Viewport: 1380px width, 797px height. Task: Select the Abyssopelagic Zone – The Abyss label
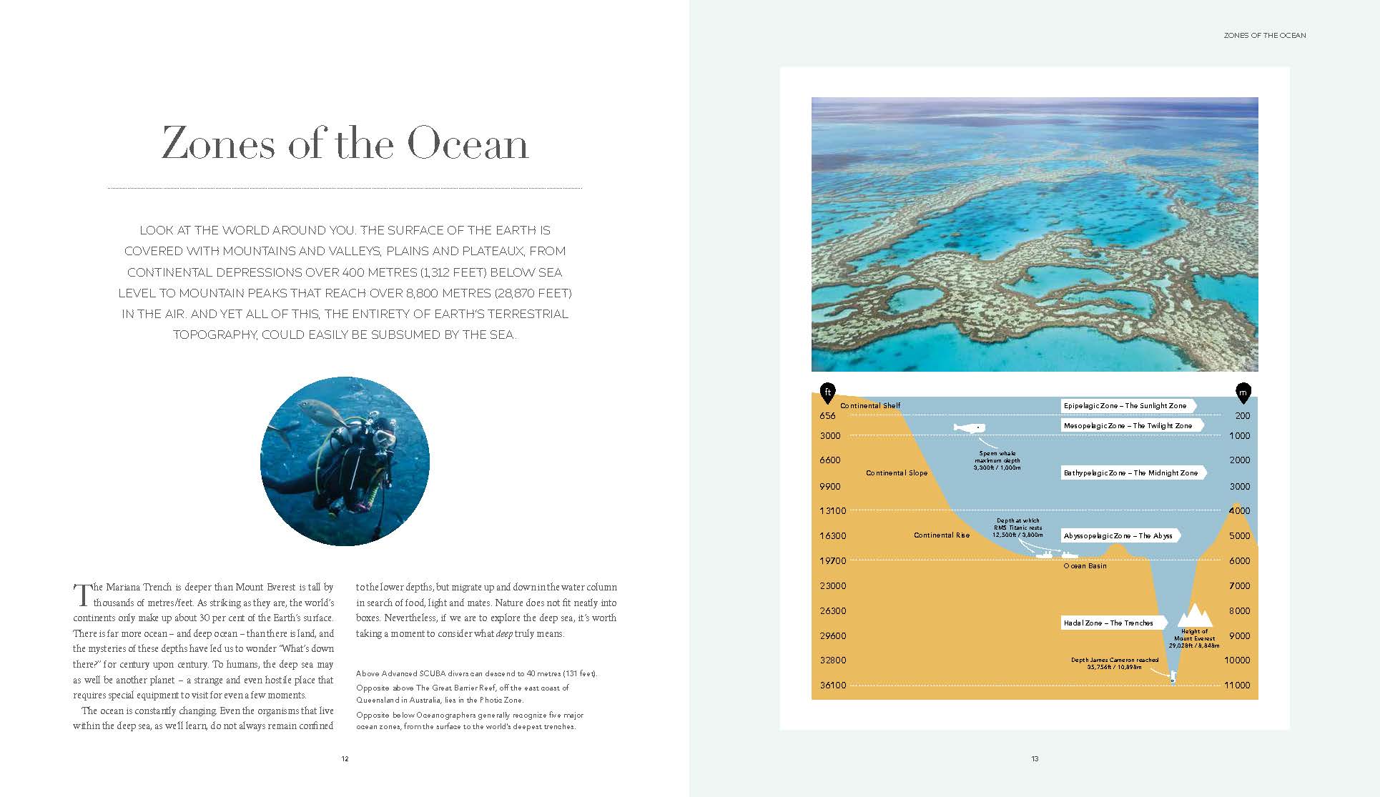click(x=1119, y=535)
